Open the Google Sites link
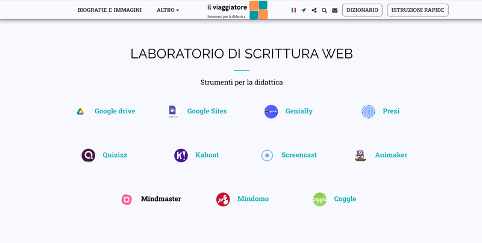 point(207,112)
